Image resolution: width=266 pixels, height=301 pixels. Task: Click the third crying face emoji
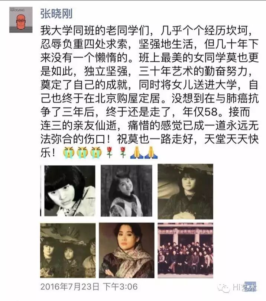(96, 152)
